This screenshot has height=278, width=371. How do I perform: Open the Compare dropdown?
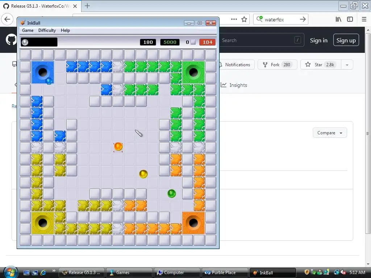pos(330,133)
